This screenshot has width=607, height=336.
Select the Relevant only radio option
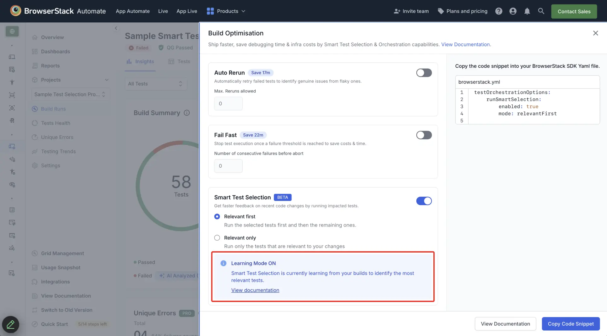pyautogui.click(x=217, y=238)
